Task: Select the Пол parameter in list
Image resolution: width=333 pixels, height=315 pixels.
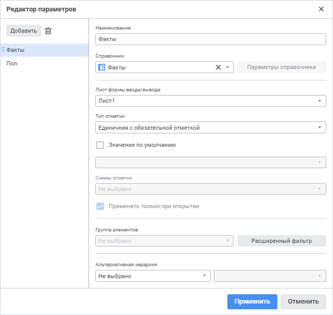Action: [x=12, y=63]
